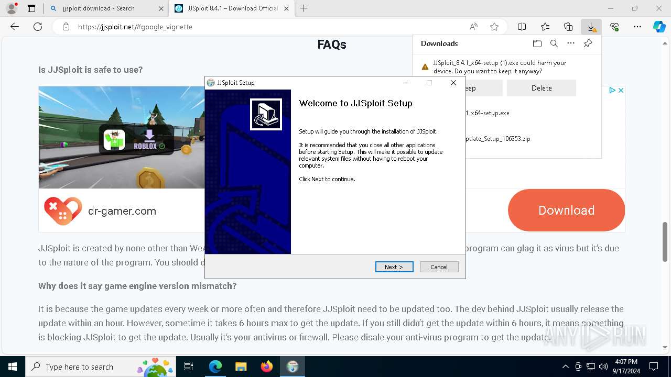This screenshot has height=377, width=671.
Task: Open tab actions menu icon
Action: tap(31, 8)
